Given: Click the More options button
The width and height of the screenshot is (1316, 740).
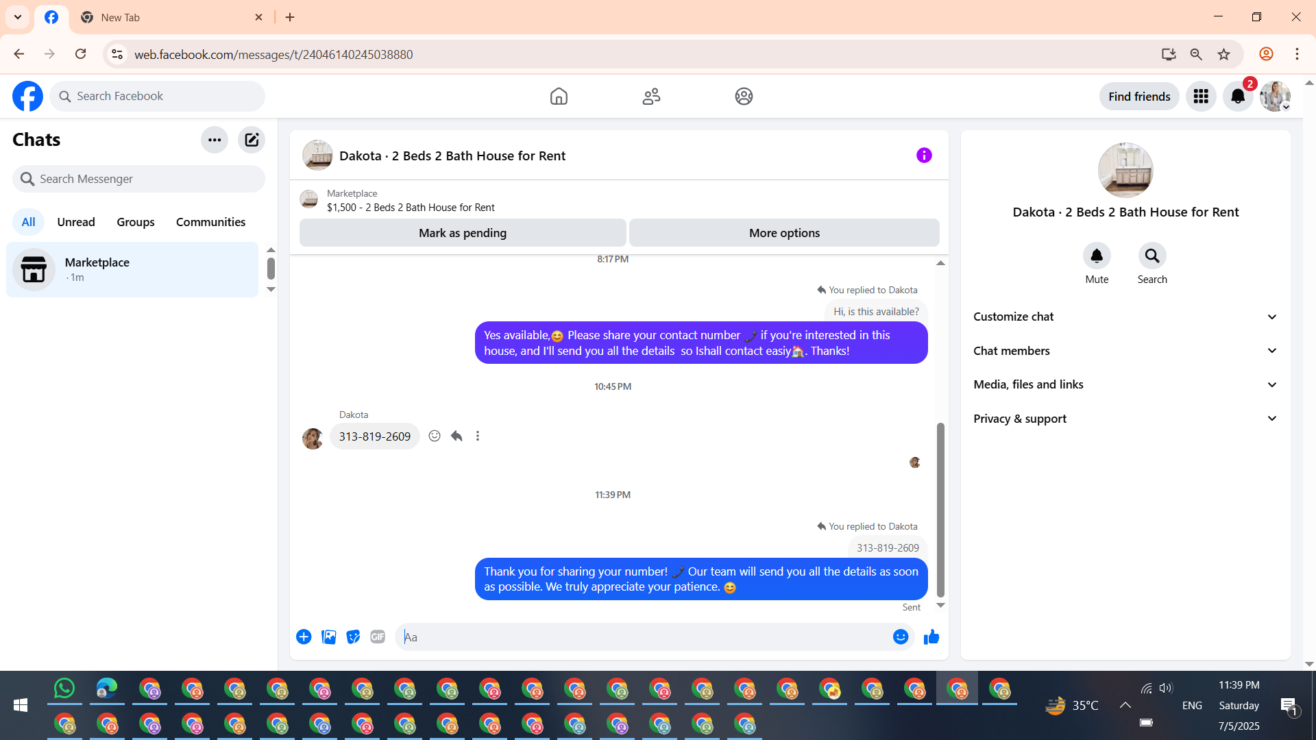Looking at the screenshot, I should (784, 233).
